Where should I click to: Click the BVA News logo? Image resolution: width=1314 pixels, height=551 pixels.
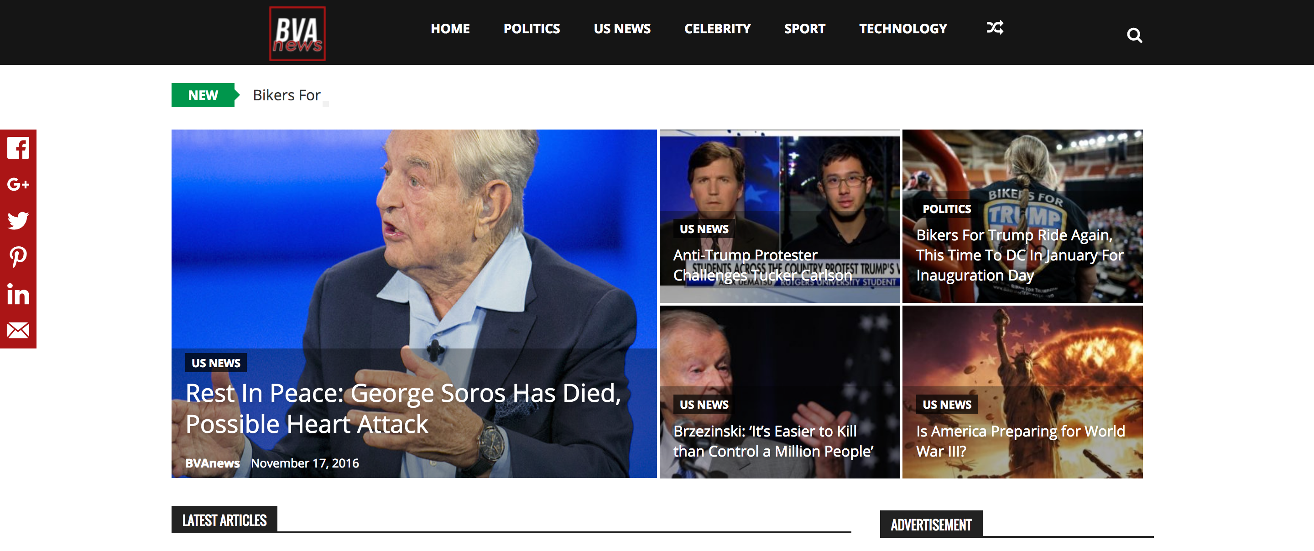(297, 34)
